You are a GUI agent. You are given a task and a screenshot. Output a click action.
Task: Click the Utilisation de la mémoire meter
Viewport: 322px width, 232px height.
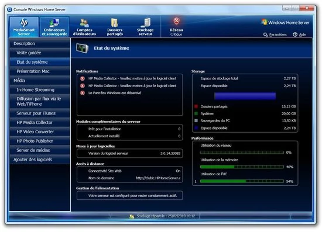coord(242,167)
